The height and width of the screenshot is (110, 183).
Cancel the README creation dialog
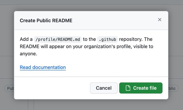104,88
